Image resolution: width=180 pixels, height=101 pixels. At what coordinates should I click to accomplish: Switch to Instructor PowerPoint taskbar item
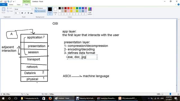pyautogui.click(x=106, y=98)
